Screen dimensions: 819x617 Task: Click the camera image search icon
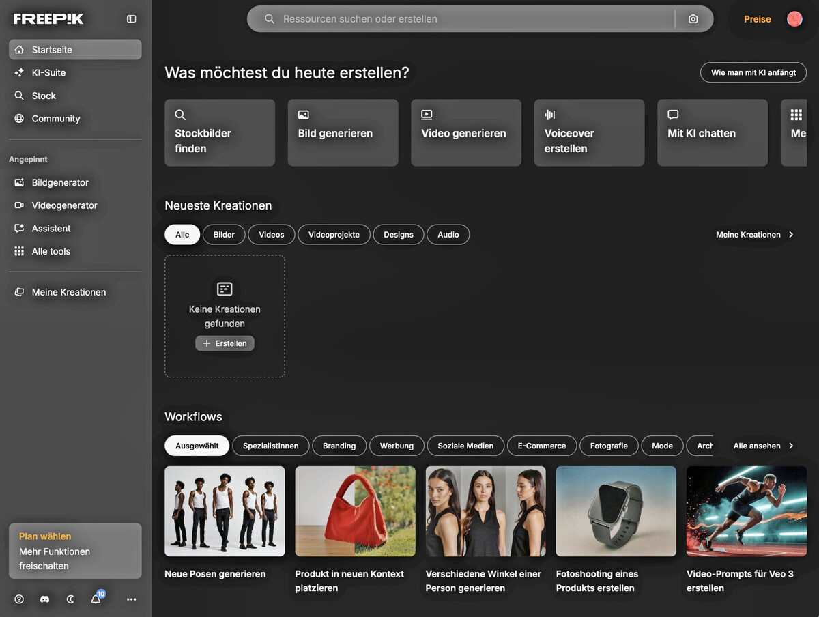pos(693,19)
